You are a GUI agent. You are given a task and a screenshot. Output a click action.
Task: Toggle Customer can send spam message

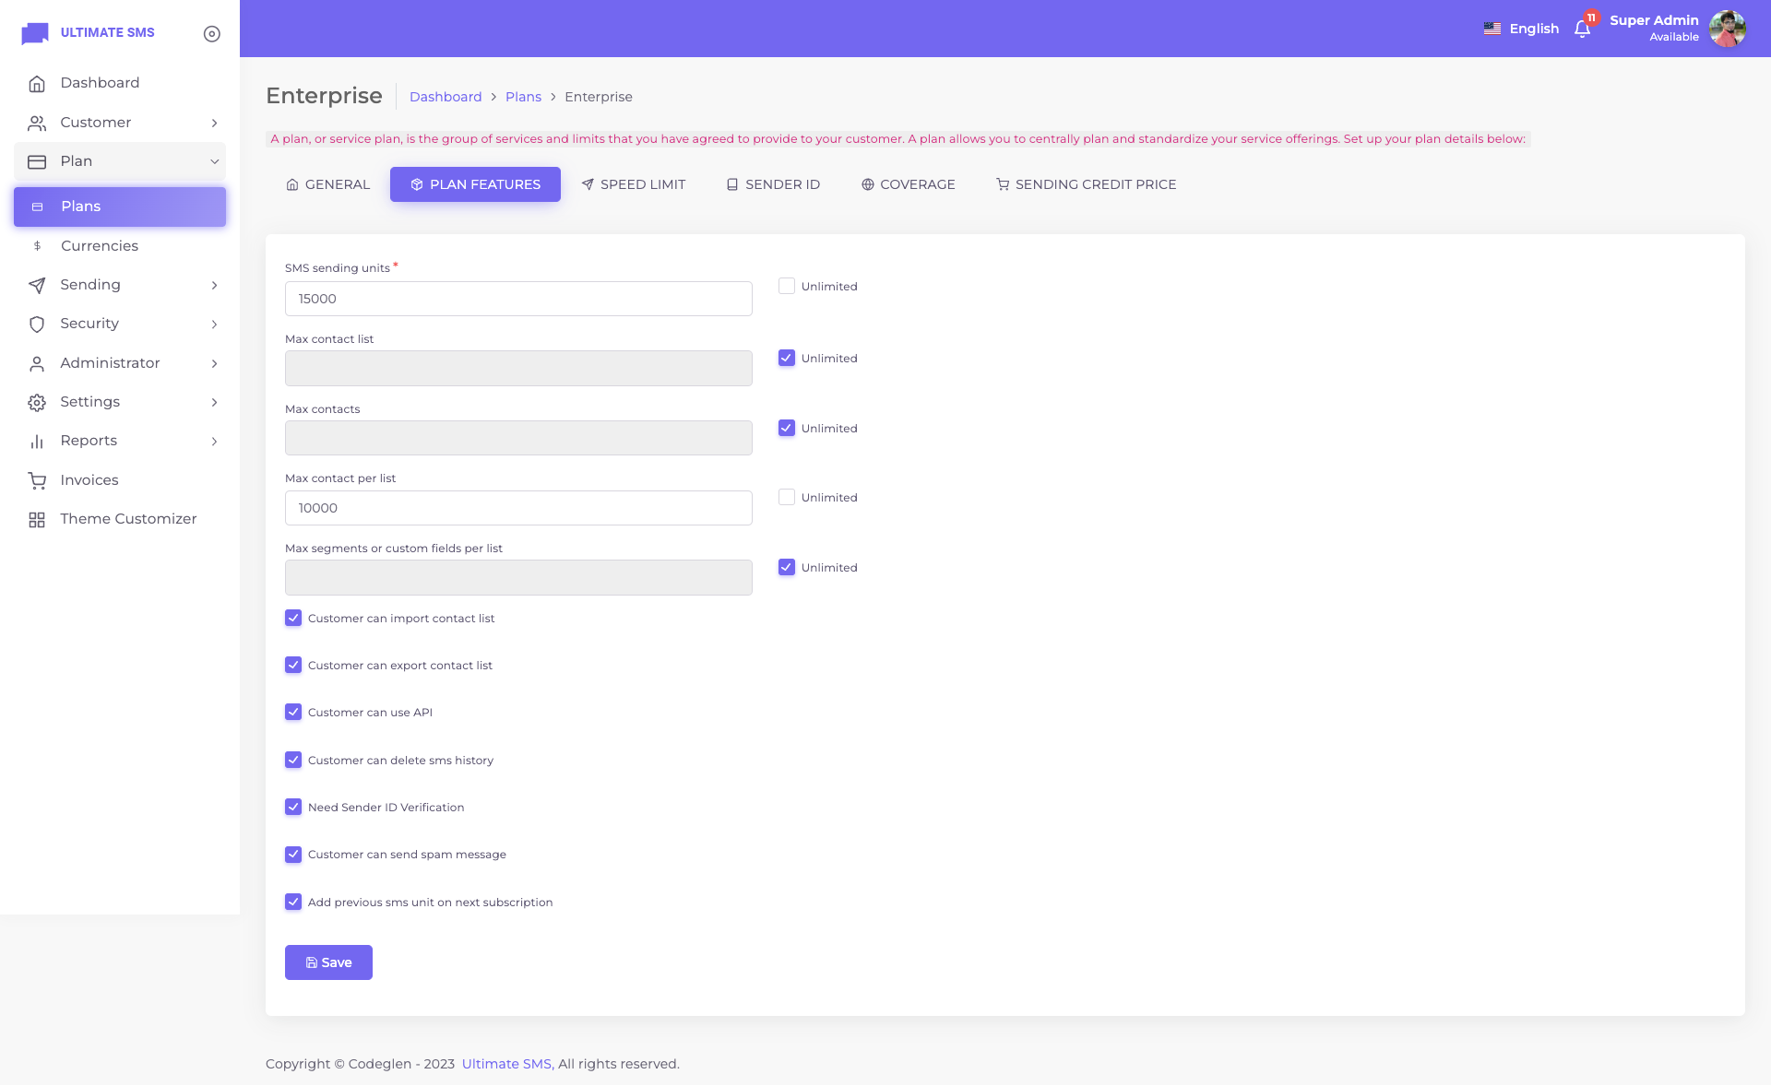pos(293,855)
